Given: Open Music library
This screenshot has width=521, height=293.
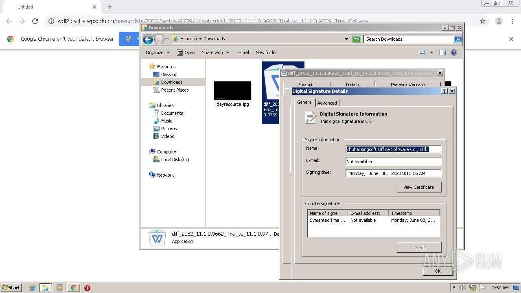Looking at the screenshot, I should [166, 121].
